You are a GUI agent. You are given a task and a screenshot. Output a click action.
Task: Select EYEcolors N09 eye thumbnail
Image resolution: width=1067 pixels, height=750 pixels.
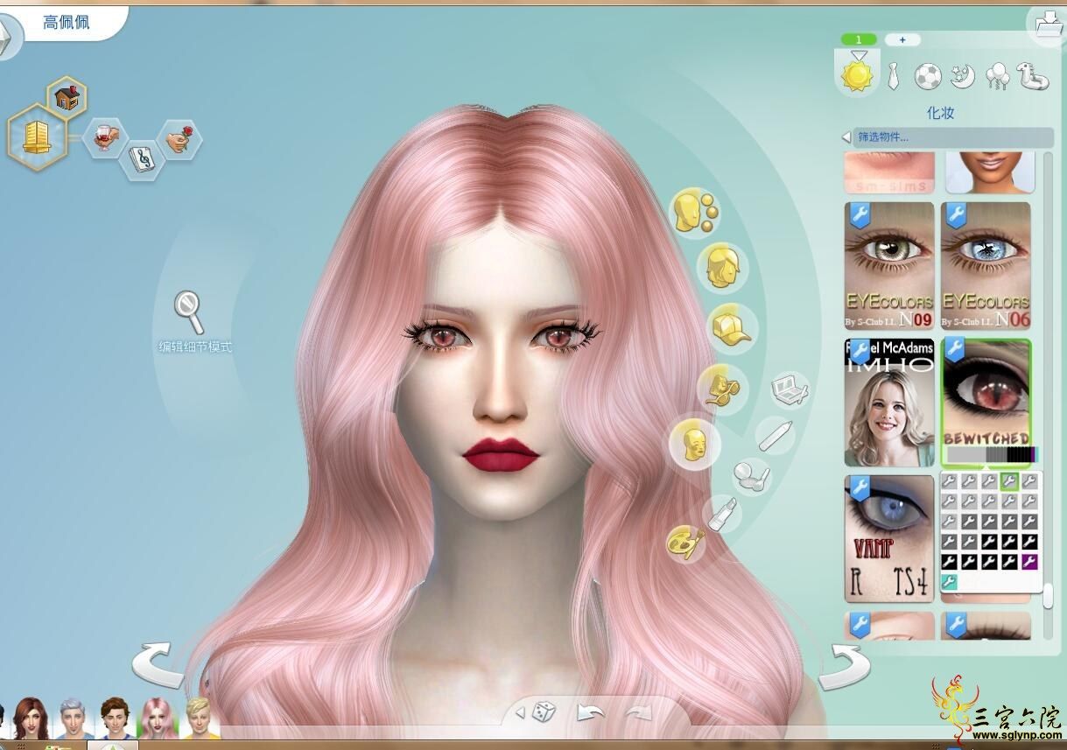[889, 265]
